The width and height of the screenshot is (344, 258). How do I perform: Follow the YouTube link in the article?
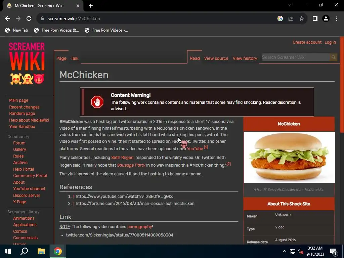[195, 149]
